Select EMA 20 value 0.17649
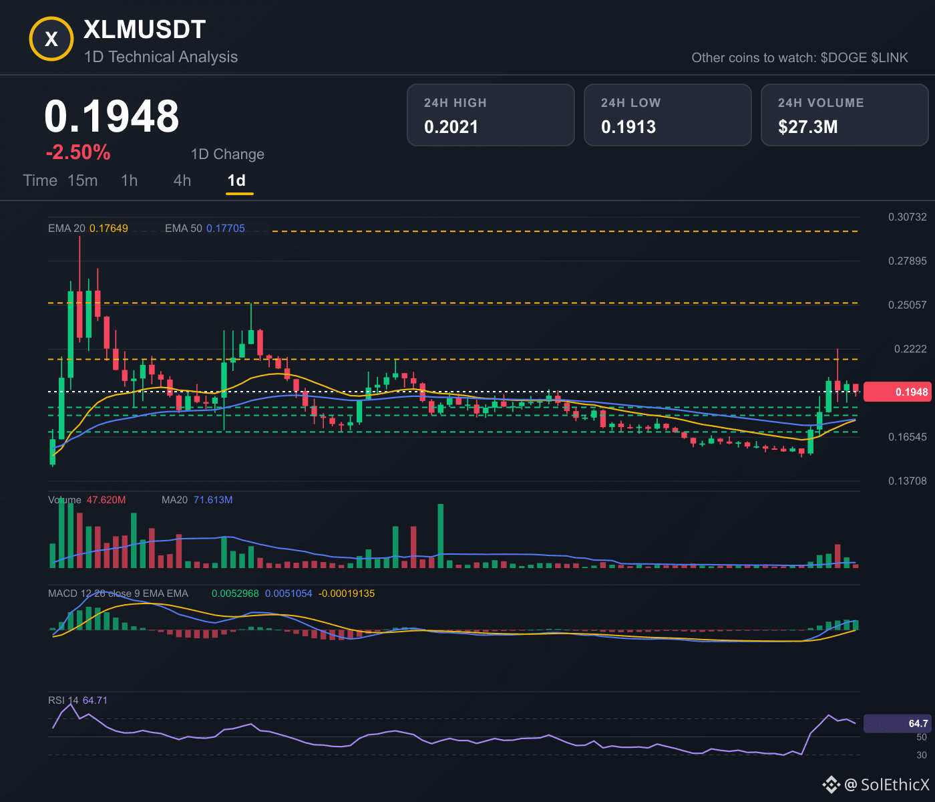This screenshot has width=935, height=802. 109,229
